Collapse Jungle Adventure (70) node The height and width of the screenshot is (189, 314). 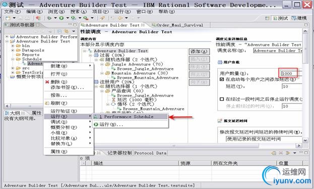pyautogui.click(x=102, y=64)
